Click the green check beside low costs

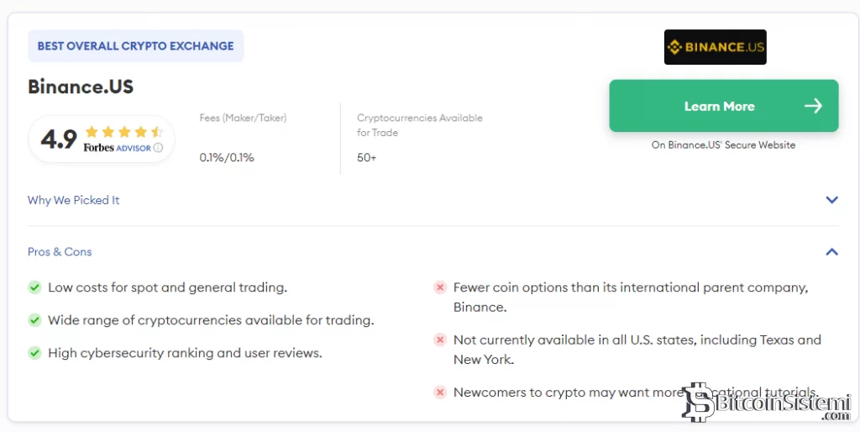(x=34, y=287)
